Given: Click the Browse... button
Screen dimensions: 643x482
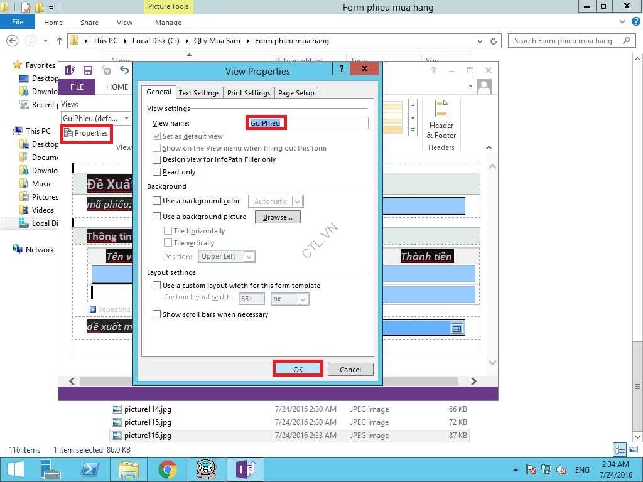Looking at the screenshot, I should [x=278, y=217].
